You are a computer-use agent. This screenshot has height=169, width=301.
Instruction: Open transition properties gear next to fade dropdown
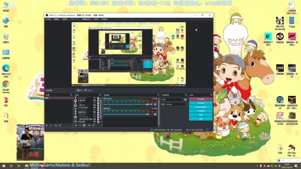tap(185, 100)
